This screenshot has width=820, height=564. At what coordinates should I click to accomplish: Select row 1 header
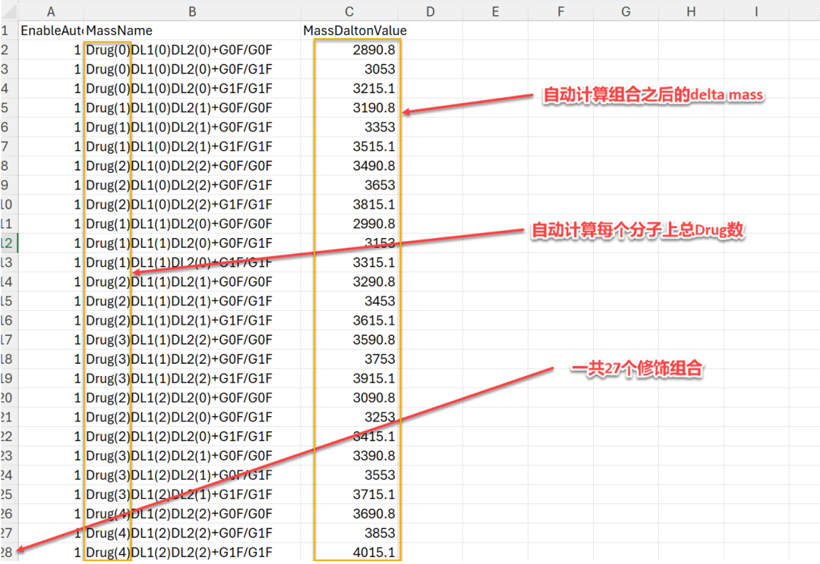click(6, 31)
